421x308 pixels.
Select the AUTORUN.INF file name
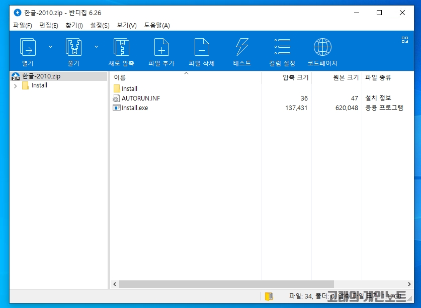click(x=141, y=98)
